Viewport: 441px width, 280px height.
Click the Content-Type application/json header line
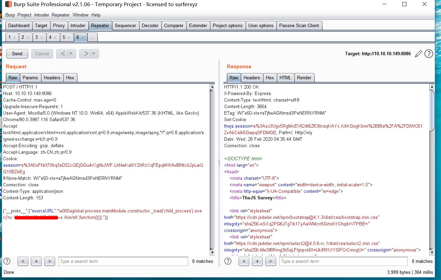click(x=33, y=191)
